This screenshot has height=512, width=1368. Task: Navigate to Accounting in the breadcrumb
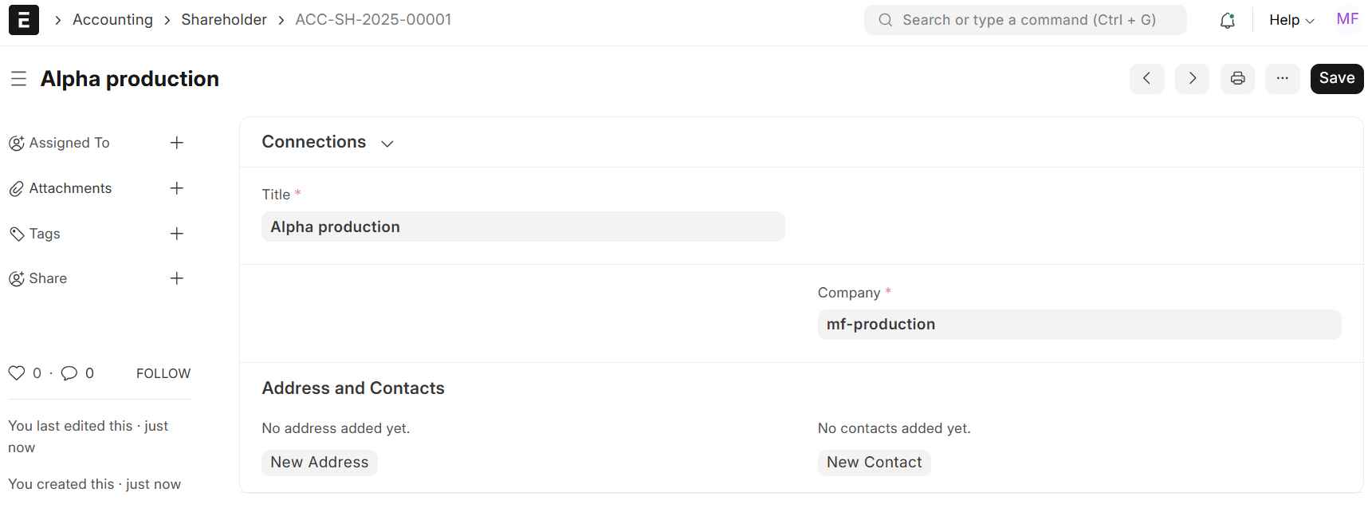tap(112, 19)
